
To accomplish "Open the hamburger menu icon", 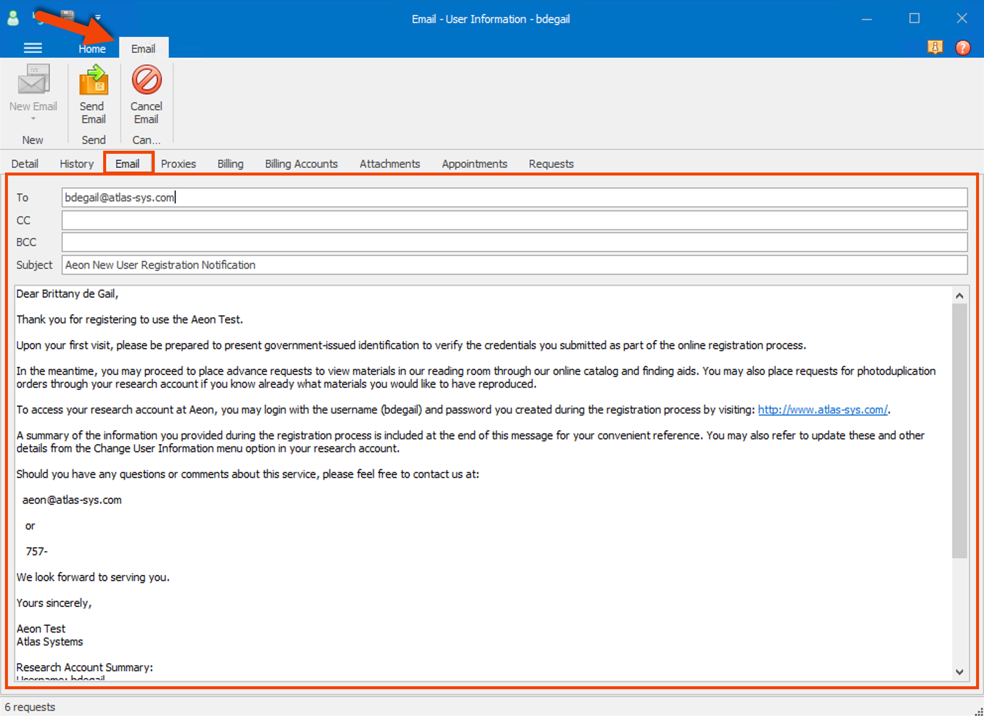I will [33, 47].
